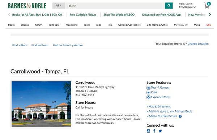Open the Music menu
Image resolution: width=217 pixels, height=140 pixels.
click(x=197, y=25)
